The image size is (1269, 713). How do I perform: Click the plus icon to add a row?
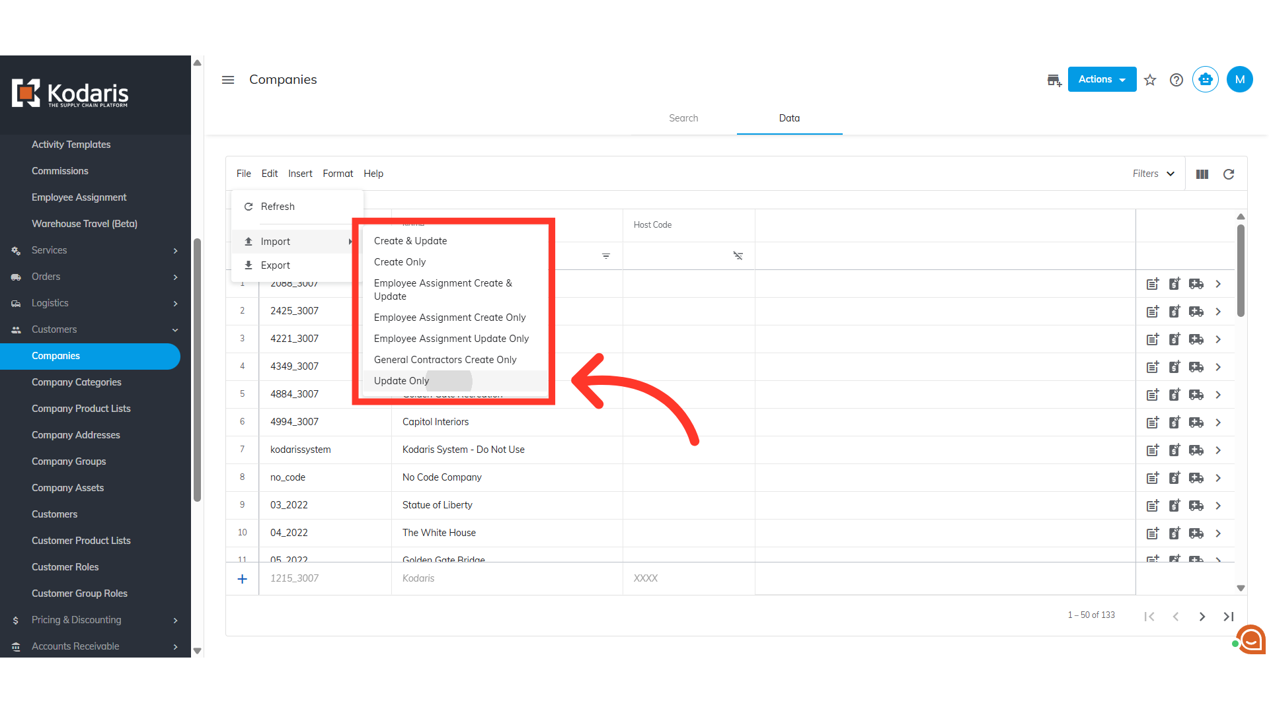[243, 579]
